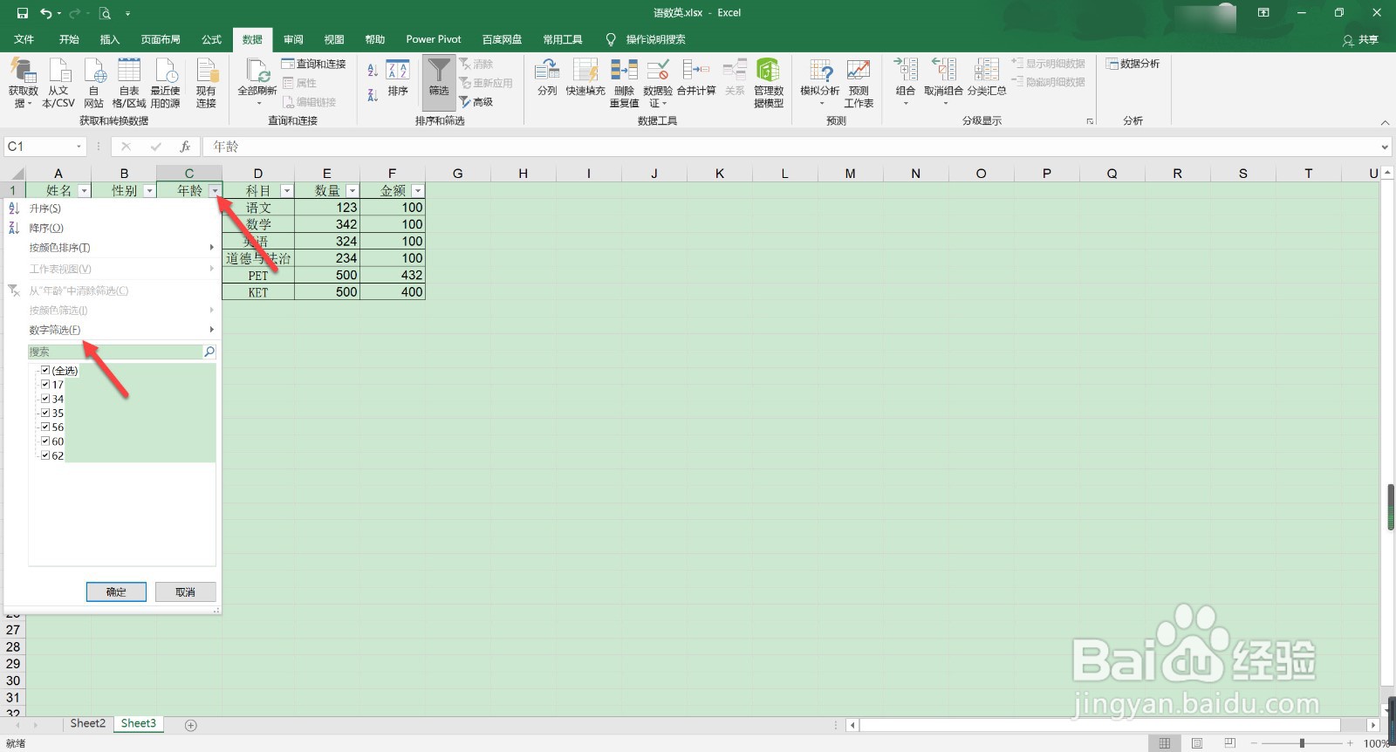Uncheck the 56 filter checkbox

pyautogui.click(x=45, y=427)
